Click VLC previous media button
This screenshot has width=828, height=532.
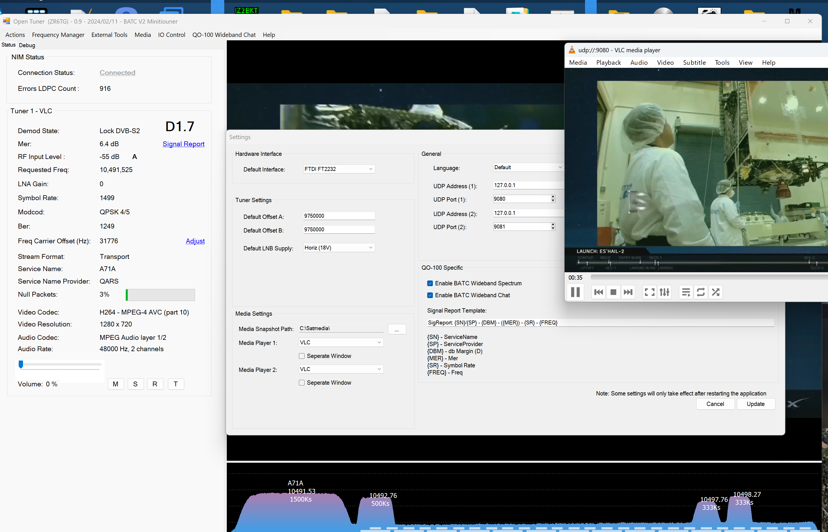coord(598,292)
